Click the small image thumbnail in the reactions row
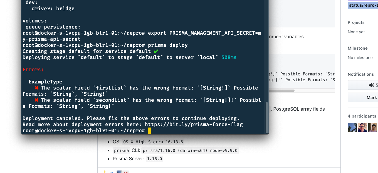Image resolution: width=378 pixels, height=173 pixels. pyautogui.click(x=119, y=172)
